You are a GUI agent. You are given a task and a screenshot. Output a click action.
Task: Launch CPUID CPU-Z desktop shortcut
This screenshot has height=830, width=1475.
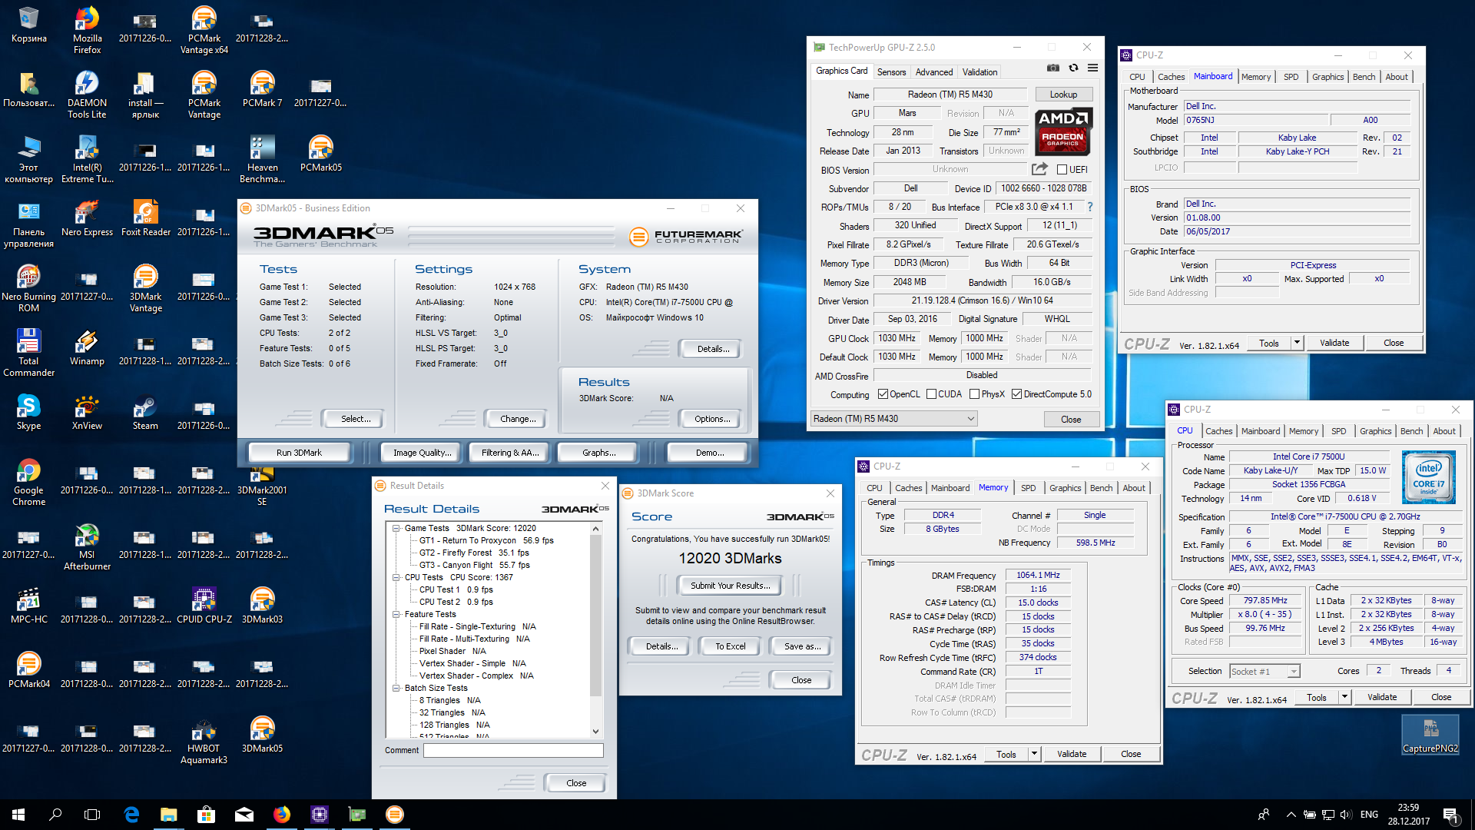pyautogui.click(x=204, y=606)
